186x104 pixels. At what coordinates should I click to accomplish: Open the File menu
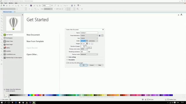(x=2, y=3)
